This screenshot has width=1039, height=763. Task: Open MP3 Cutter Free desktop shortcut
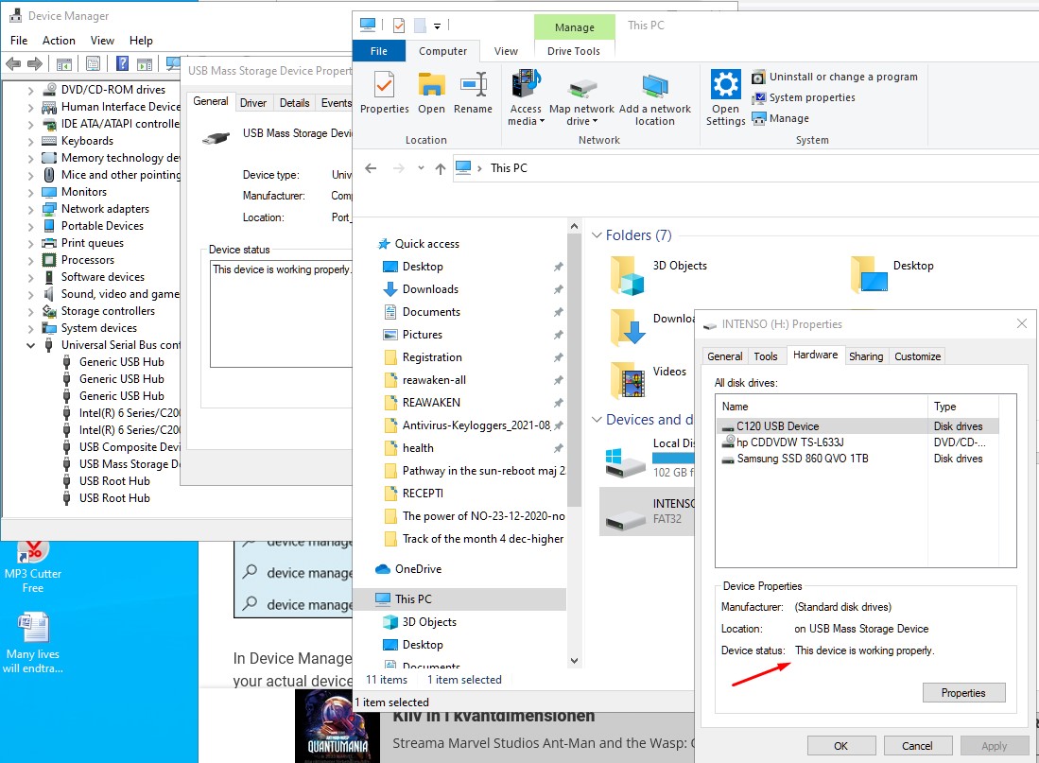33,567
